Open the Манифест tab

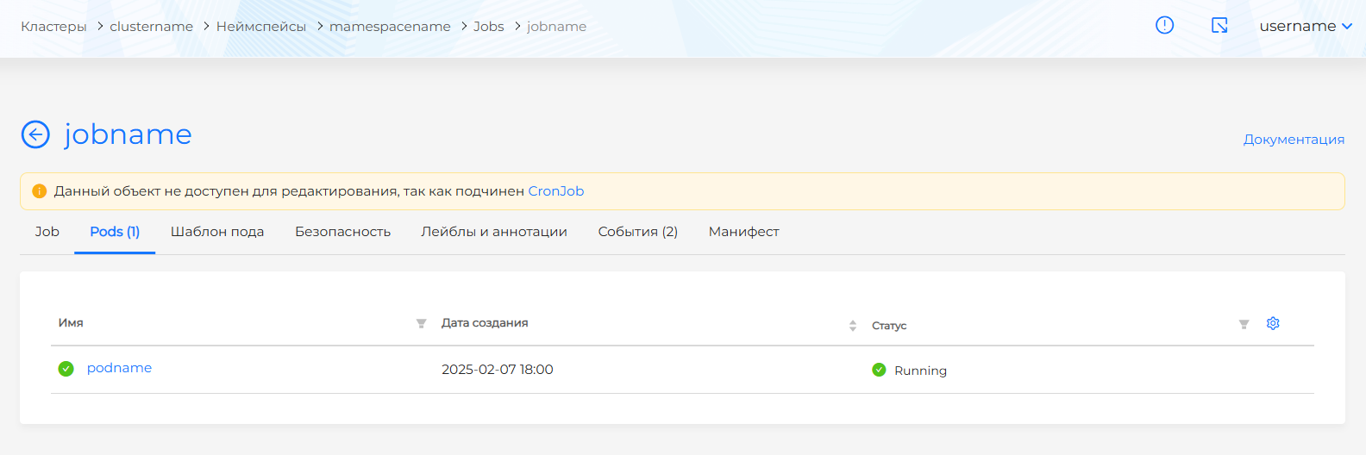(743, 232)
